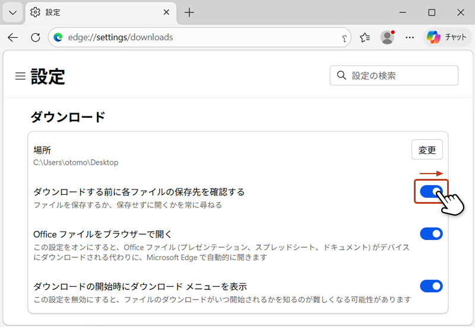Reload the page with refresh icon

[x=36, y=37]
